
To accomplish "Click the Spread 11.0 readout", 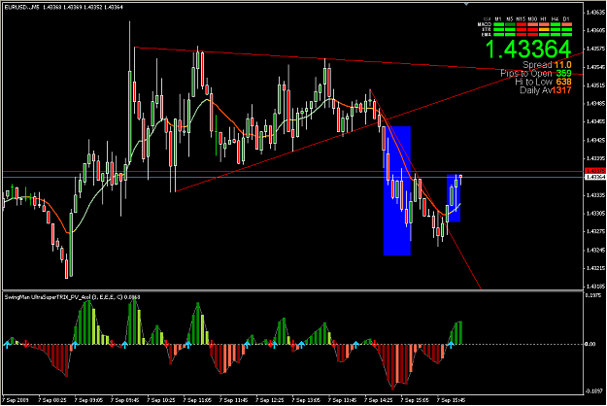I will click(547, 65).
